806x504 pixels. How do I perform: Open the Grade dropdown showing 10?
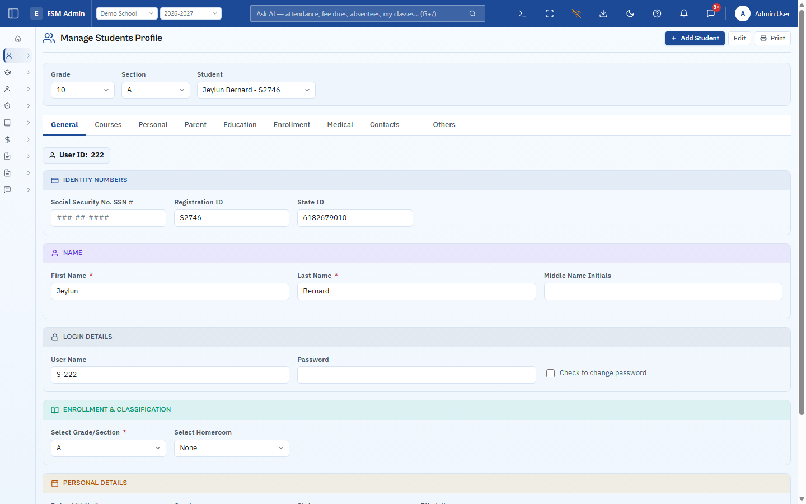pos(83,90)
